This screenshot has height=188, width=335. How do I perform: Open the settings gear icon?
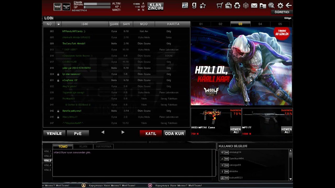280,5
